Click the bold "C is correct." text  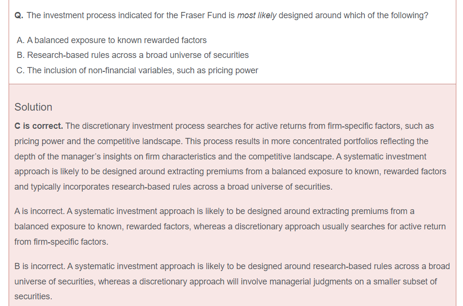39,126
